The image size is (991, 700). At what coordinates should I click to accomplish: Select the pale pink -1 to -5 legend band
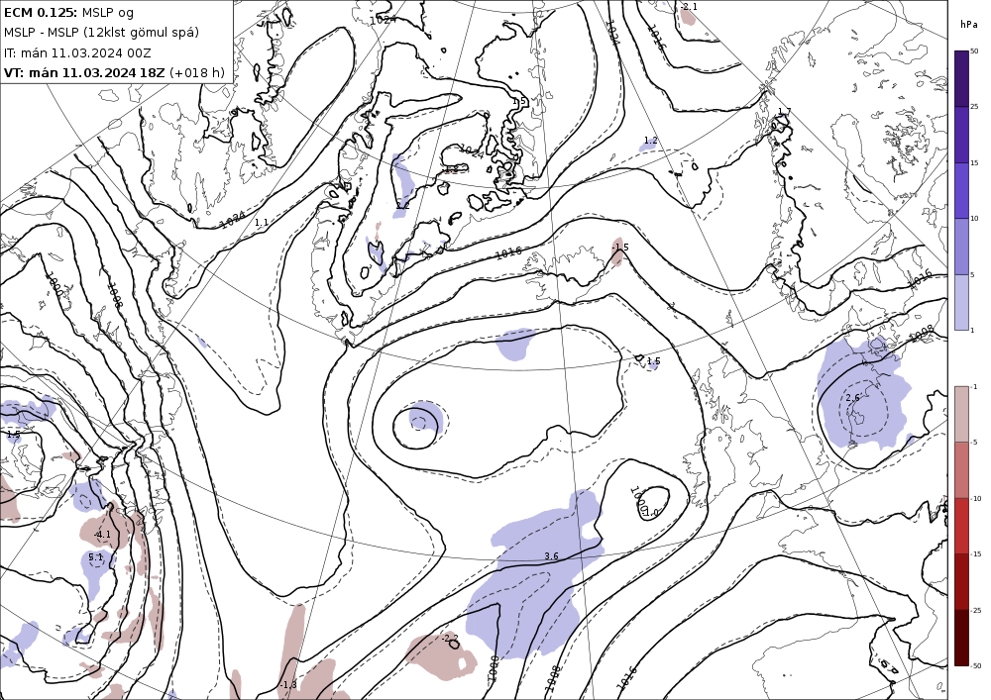pyautogui.click(x=961, y=414)
